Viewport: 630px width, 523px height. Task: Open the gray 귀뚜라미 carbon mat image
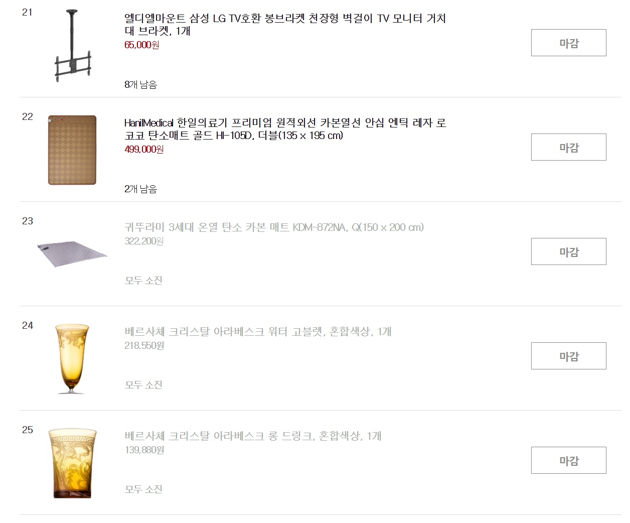[x=72, y=254]
